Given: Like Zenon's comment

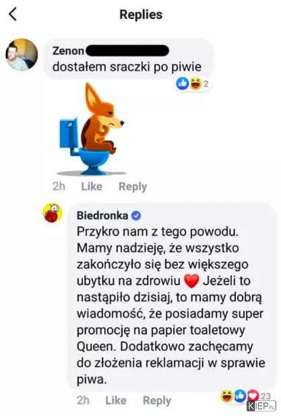Looking at the screenshot, I should [x=92, y=187].
